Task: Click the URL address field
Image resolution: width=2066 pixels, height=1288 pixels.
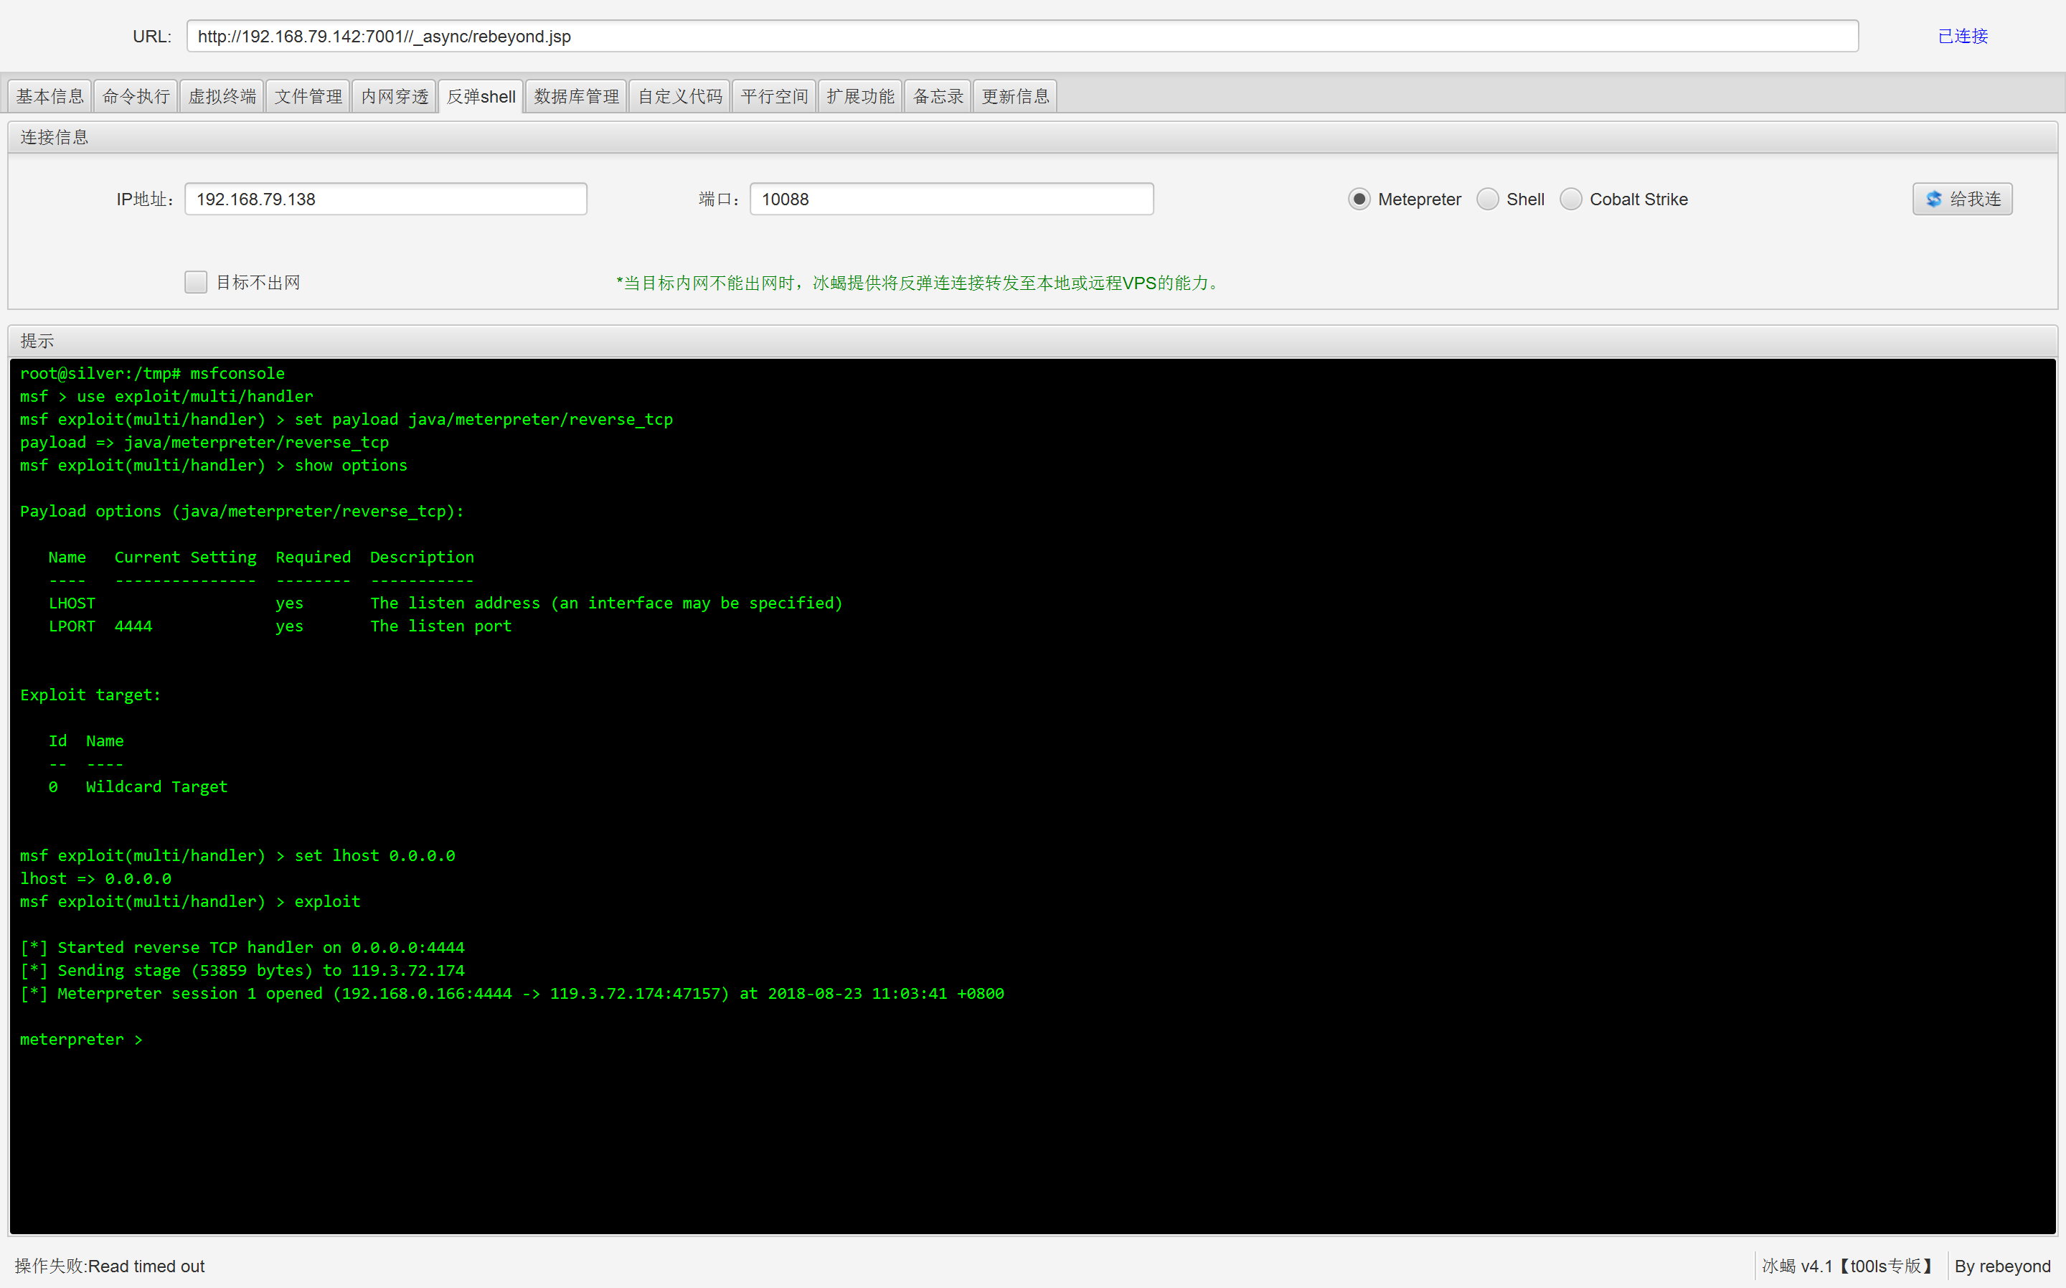Action: (1022, 37)
